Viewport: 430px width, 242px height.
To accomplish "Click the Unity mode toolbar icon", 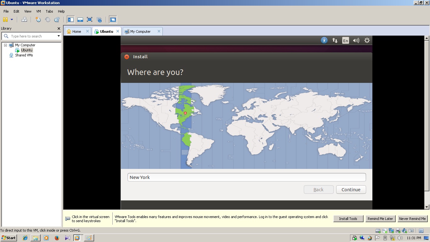I will pyautogui.click(x=99, y=20).
